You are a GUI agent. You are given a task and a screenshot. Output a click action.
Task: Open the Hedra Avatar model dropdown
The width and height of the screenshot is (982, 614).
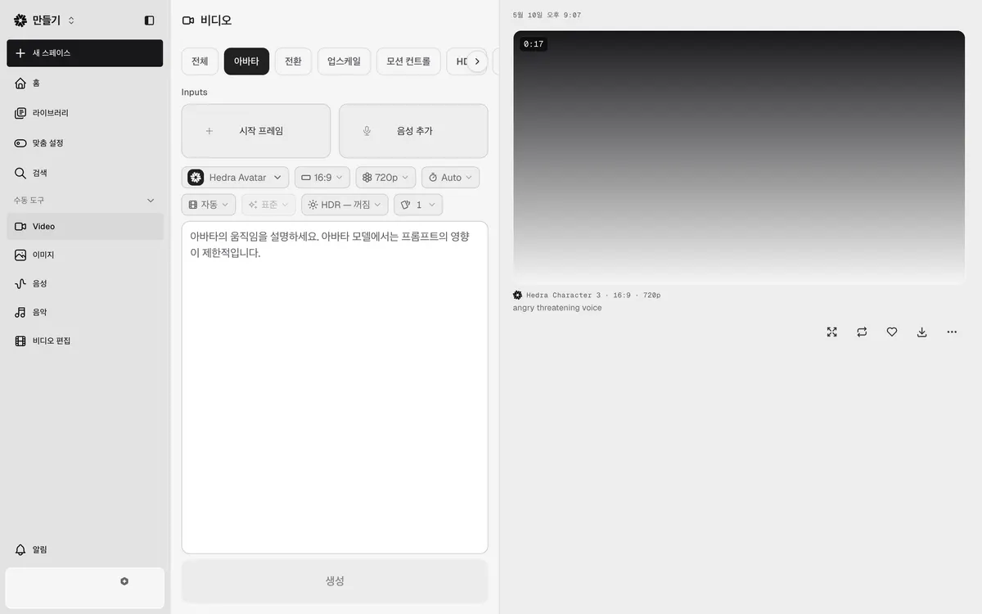point(236,178)
